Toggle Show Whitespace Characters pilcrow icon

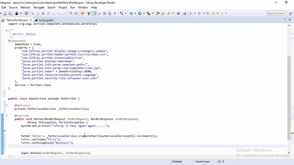[x=115, y=13]
